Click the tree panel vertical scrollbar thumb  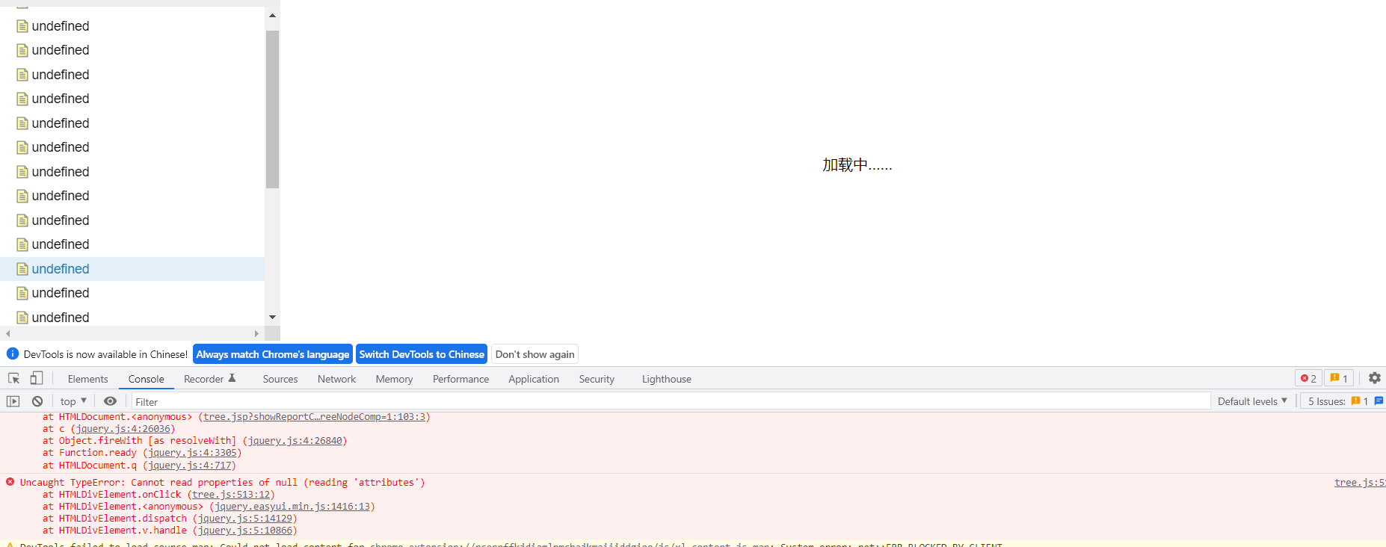(272, 109)
